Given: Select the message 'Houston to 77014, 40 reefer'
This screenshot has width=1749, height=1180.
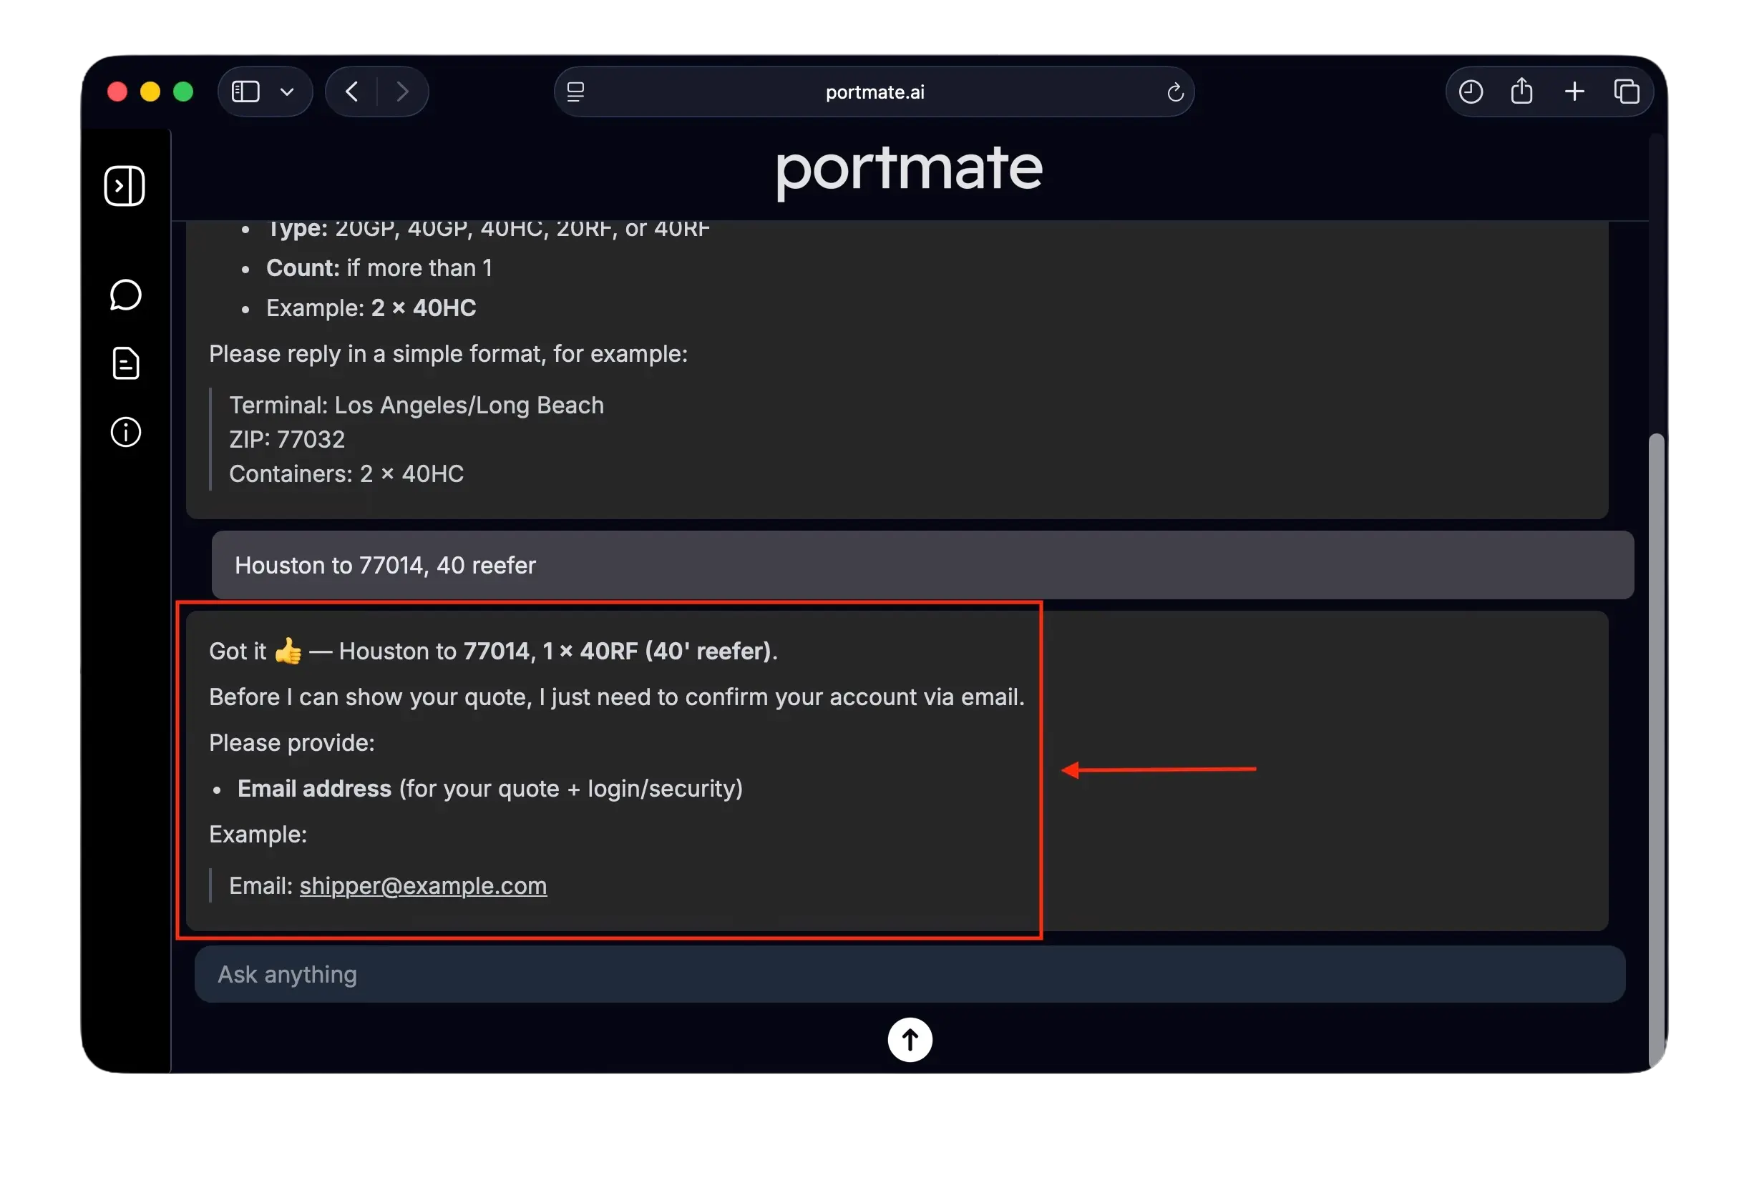Looking at the screenshot, I should [922, 565].
